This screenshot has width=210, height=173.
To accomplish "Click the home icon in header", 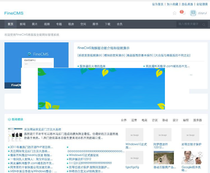I will 175,13.
